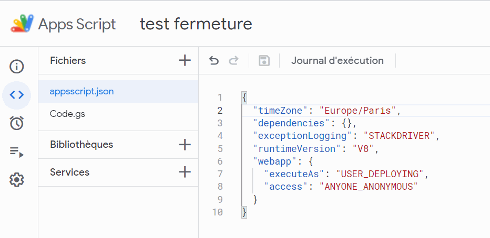Open Project Settings gear icon
490x238 pixels.
click(x=17, y=180)
